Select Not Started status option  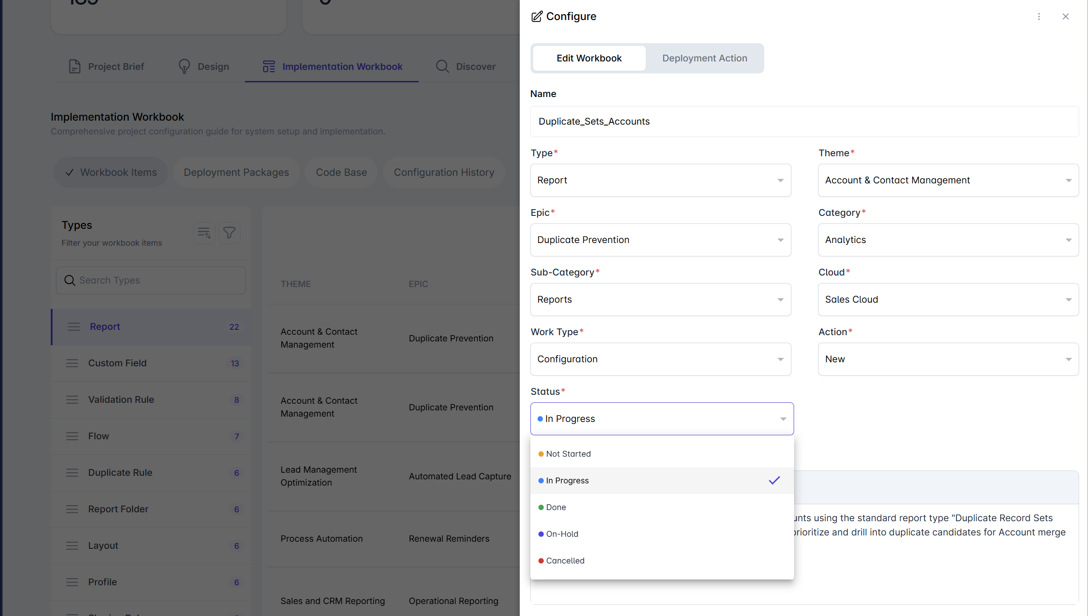662,454
